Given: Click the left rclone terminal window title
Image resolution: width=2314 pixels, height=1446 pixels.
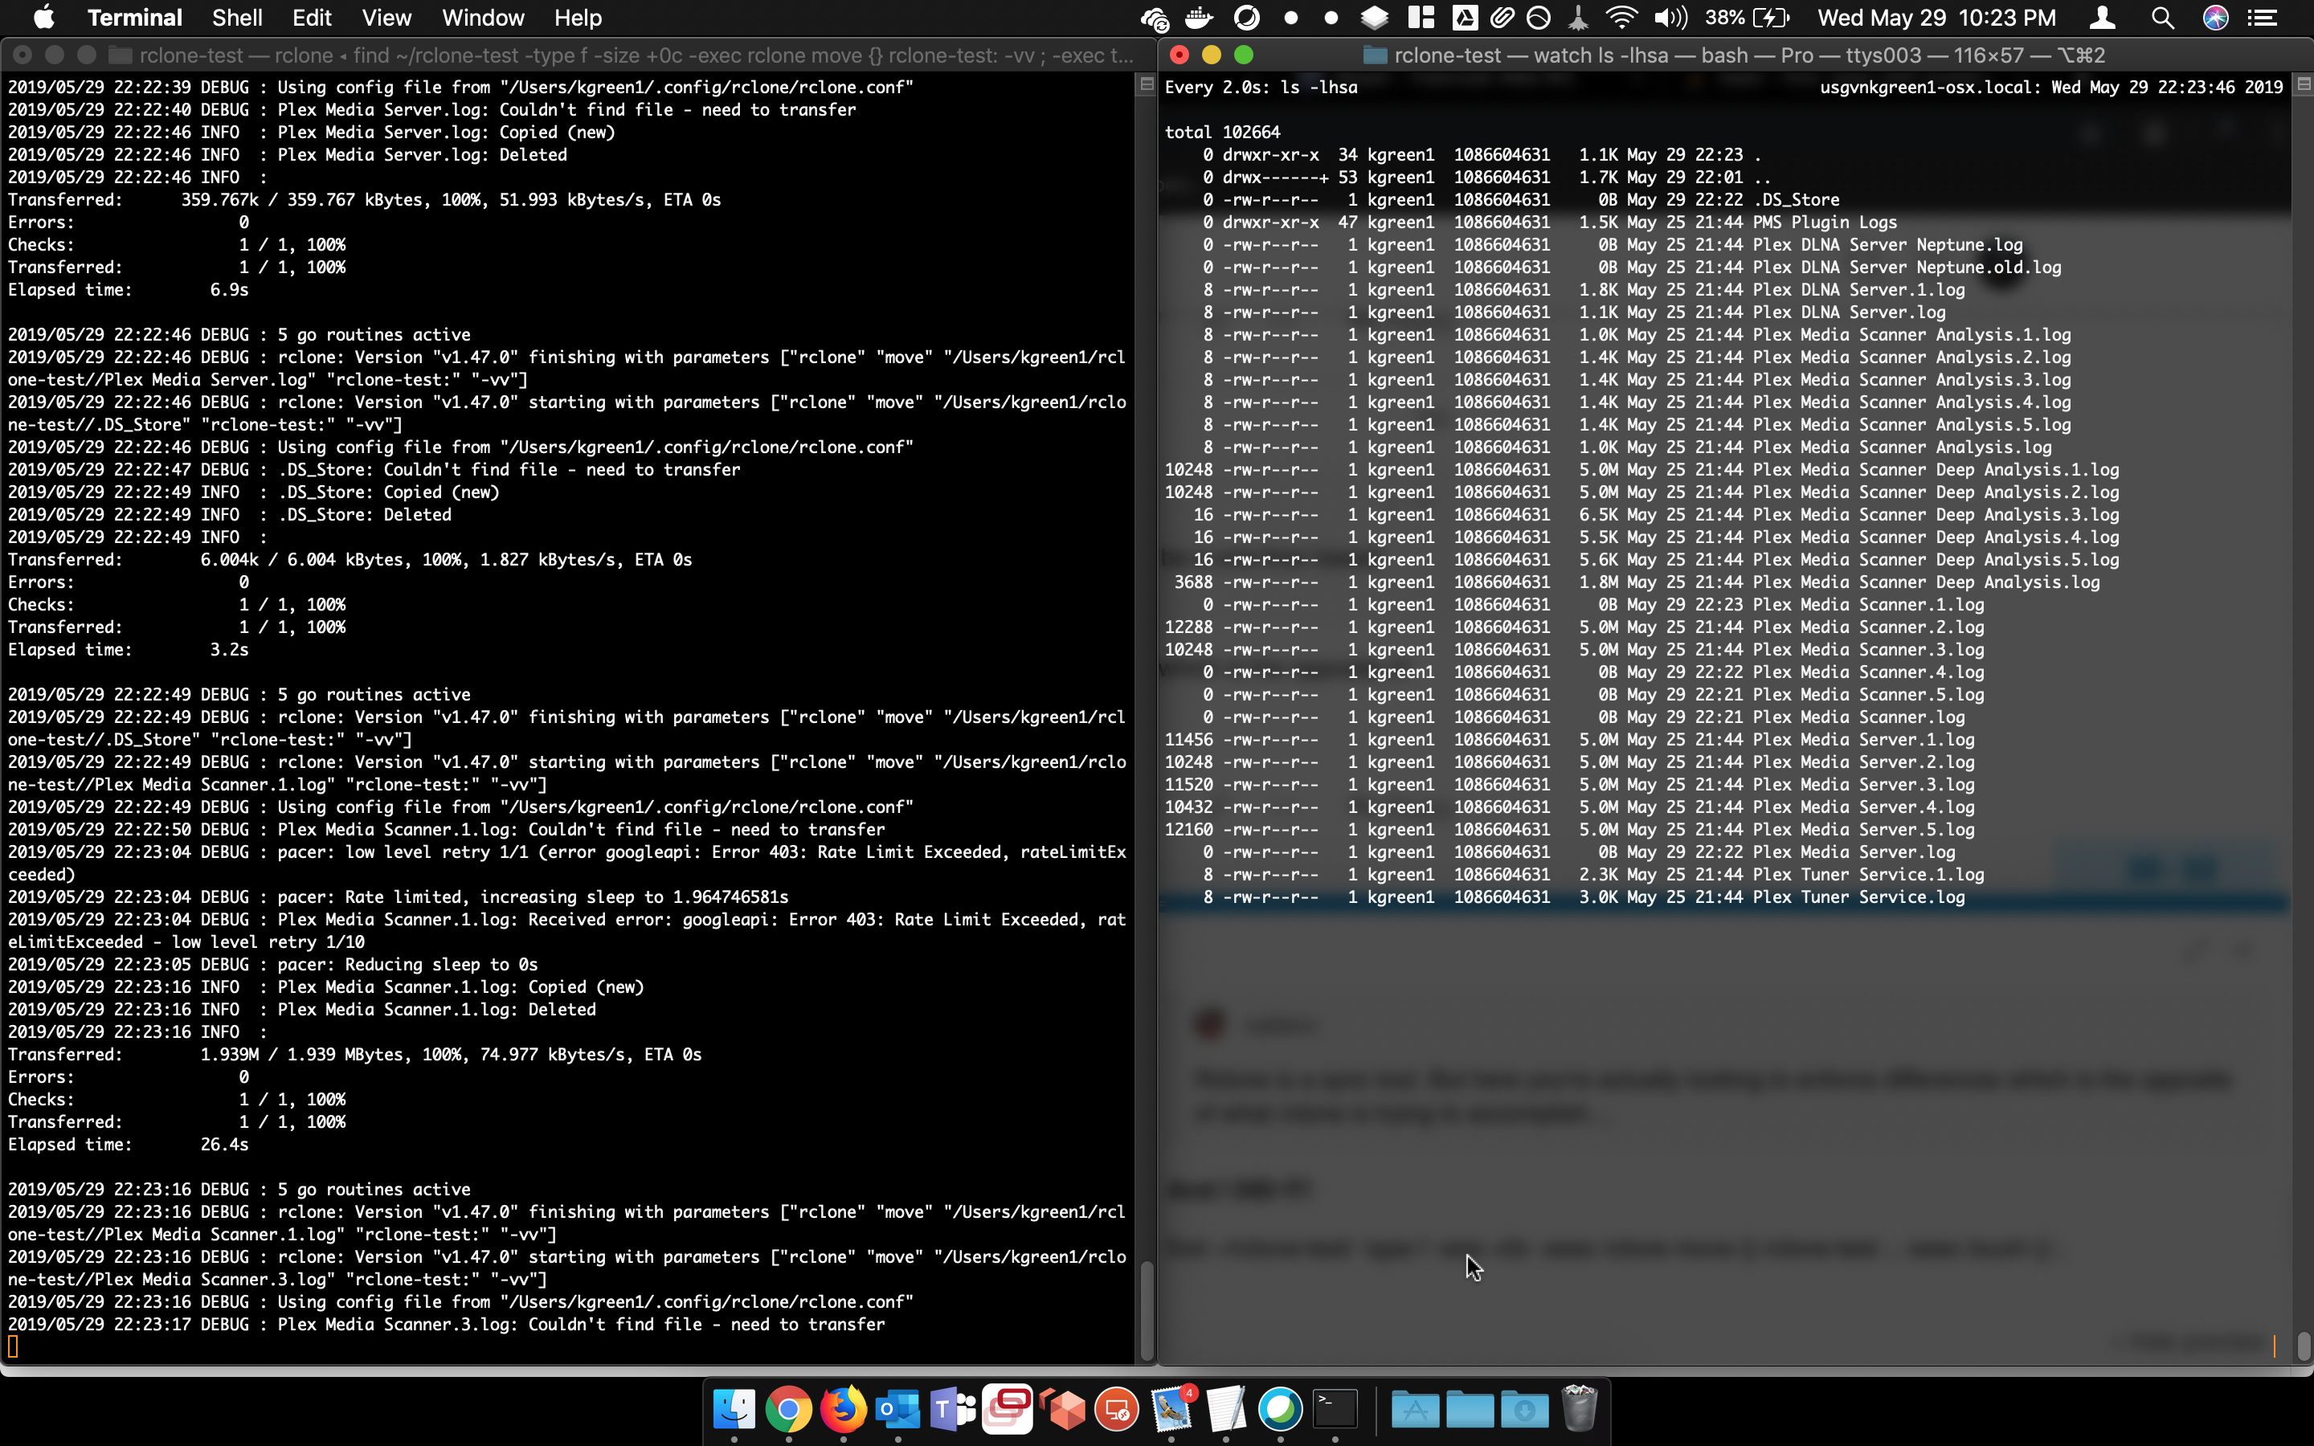Looking at the screenshot, I should (636, 55).
